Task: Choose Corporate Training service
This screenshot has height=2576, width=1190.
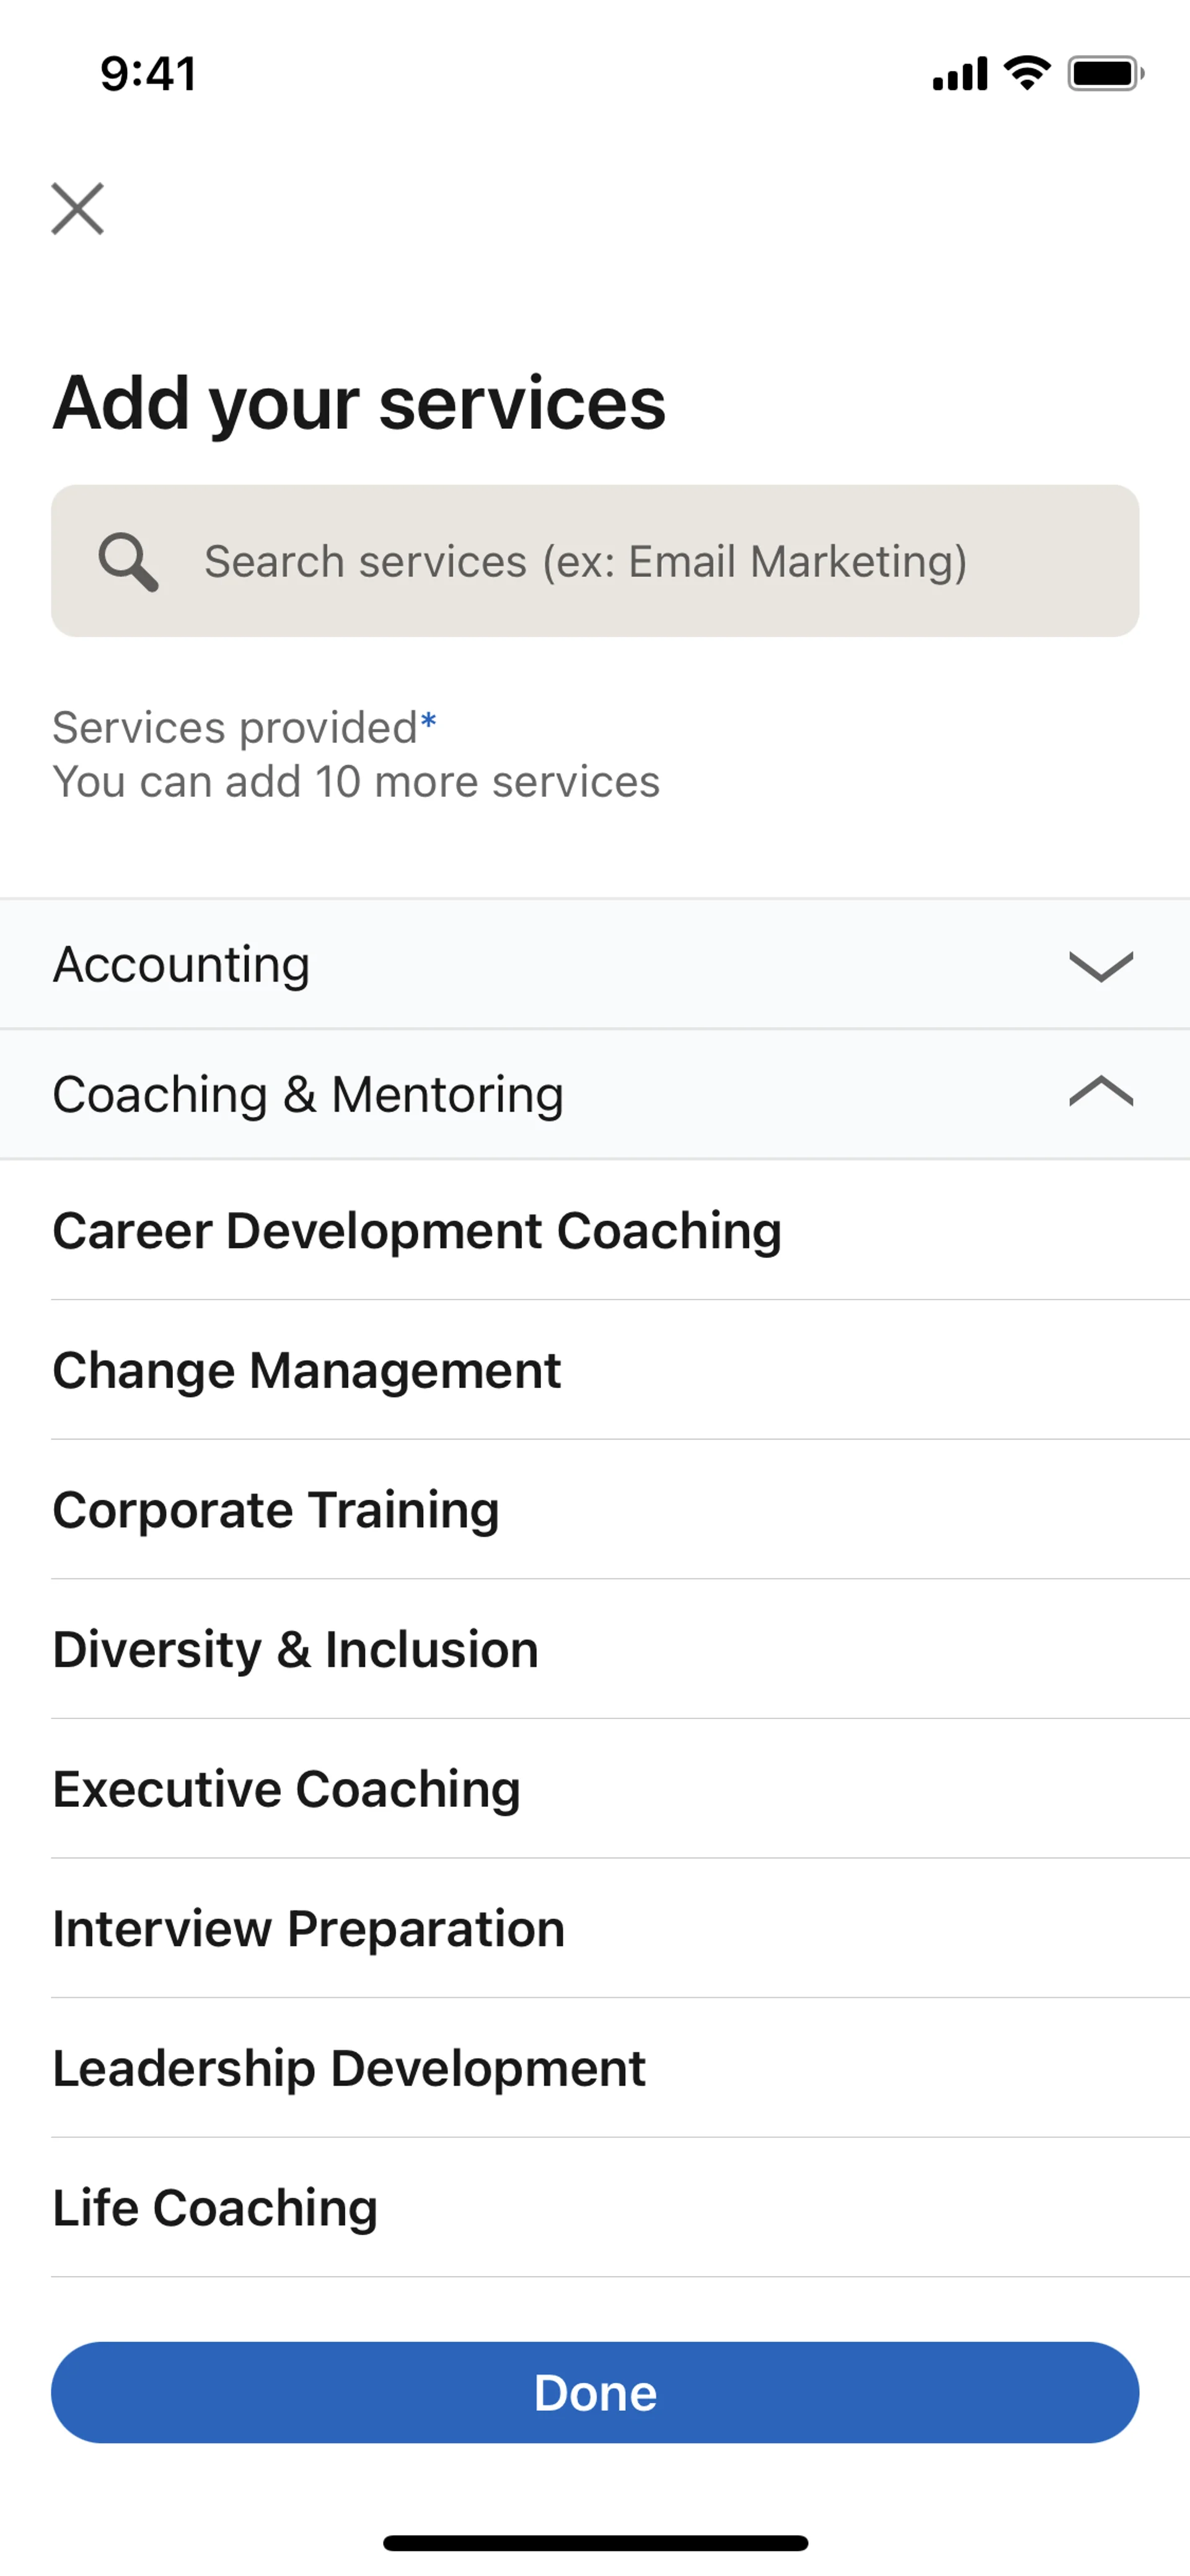Action: tap(276, 1510)
